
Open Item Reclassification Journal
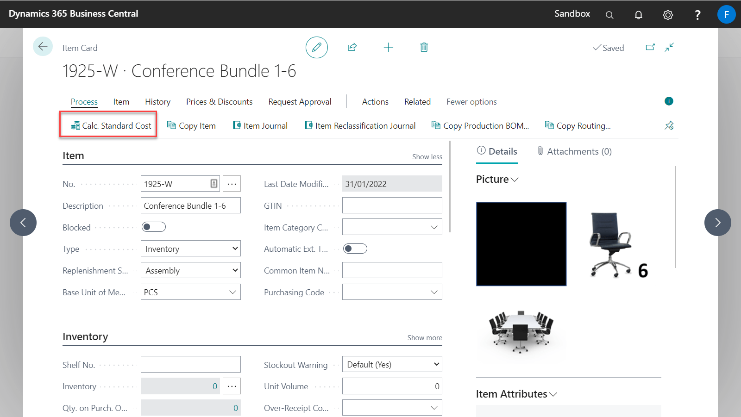coord(360,126)
